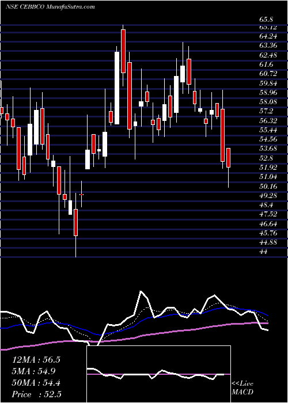Click the 56.32 price axis label
Screen dimensions: 288x403
268,121
